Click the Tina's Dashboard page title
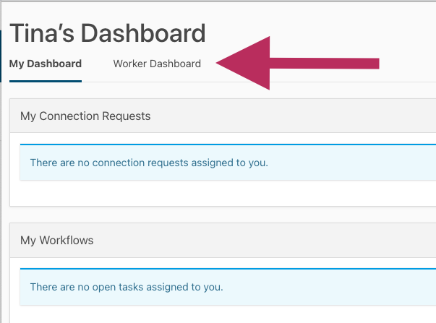Screen dimensions: 436x323 tap(108, 34)
